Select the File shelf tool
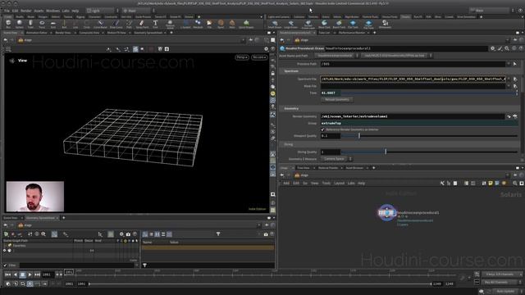The width and height of the screenshot is (525, 295). pos(209,24)
